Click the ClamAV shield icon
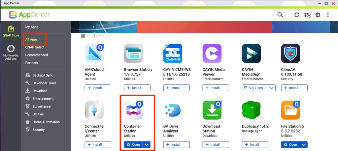 tap(290, 53)
